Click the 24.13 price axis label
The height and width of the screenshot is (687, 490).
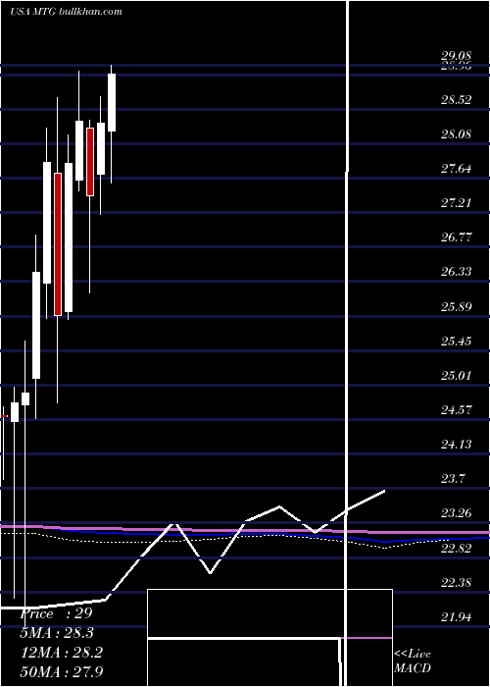coord(457,445)
